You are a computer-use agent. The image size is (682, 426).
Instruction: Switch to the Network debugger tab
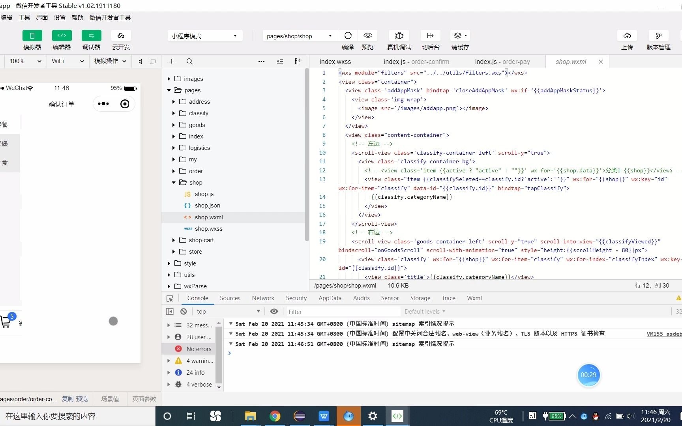tap(263, 298)
